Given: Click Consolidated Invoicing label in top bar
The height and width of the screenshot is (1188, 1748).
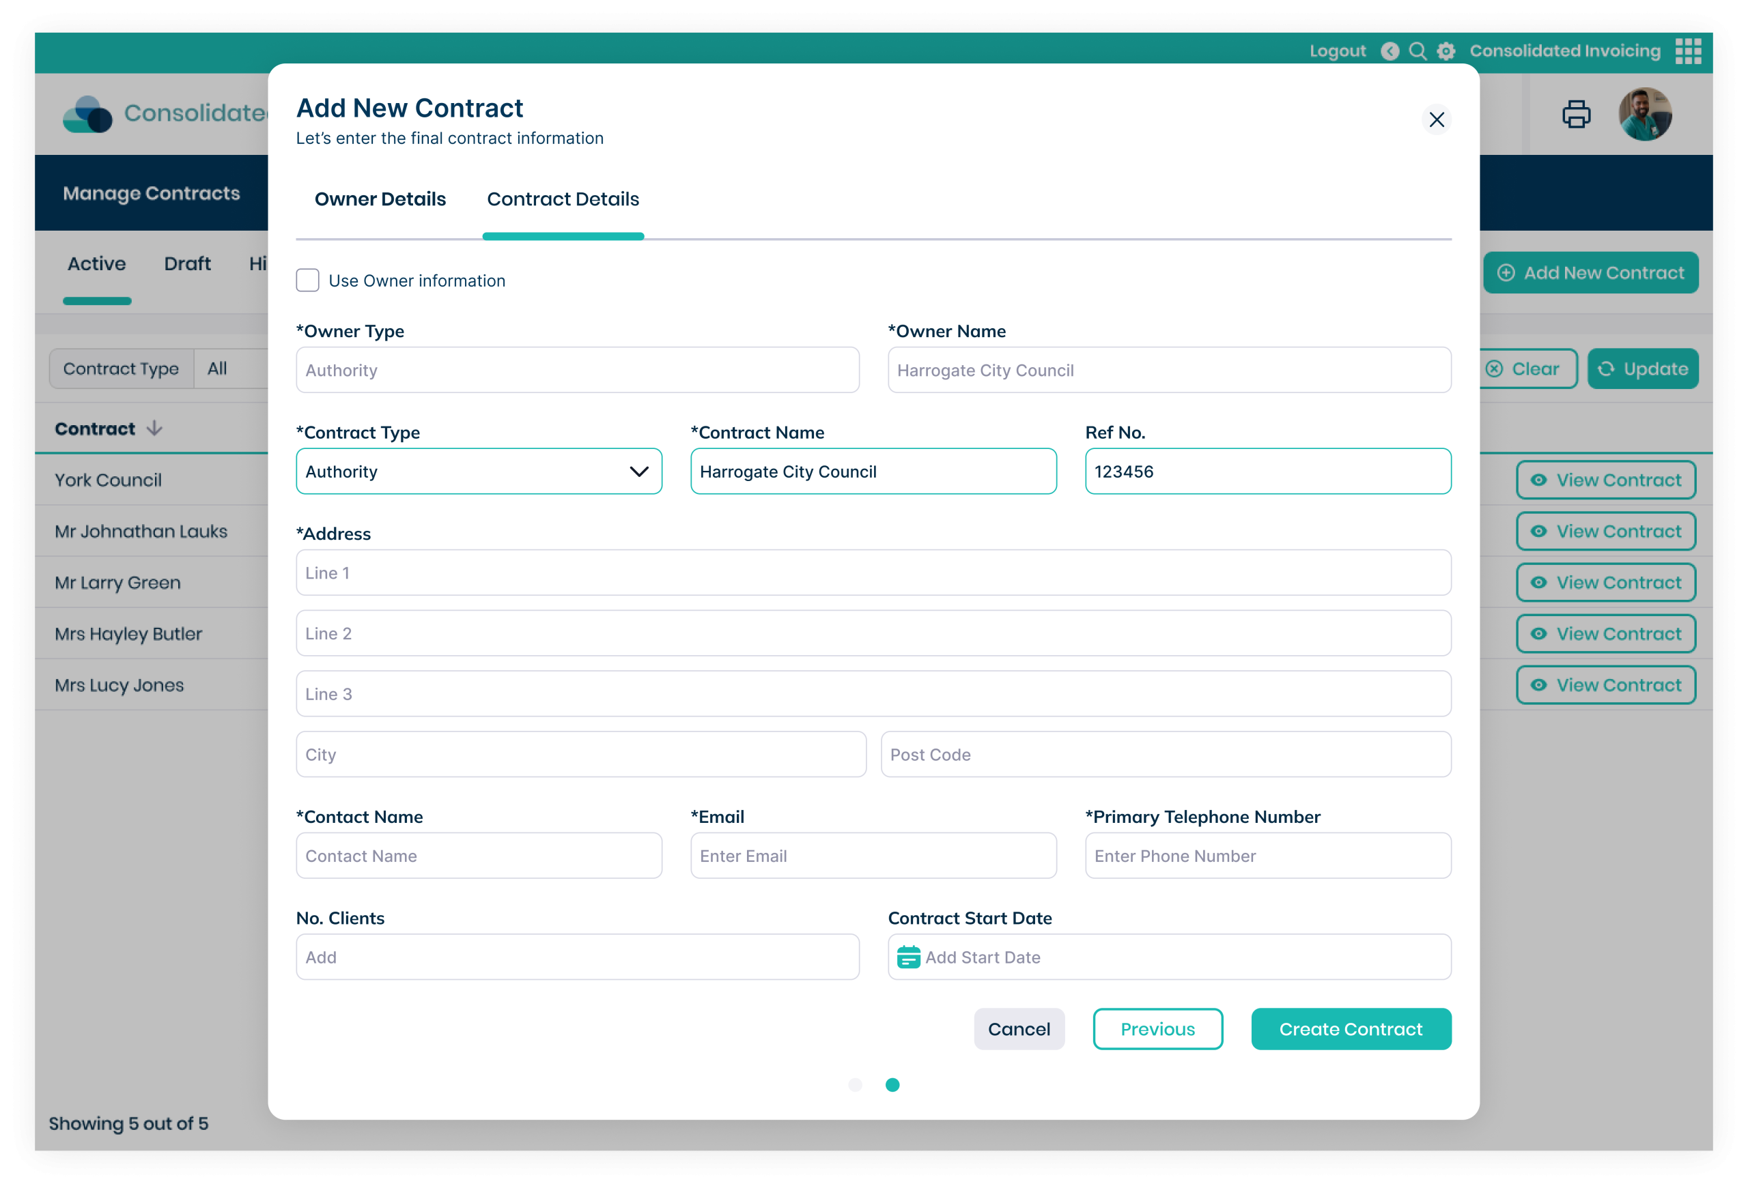Looking at the screenshot, I should click(x=1564, y=51).
